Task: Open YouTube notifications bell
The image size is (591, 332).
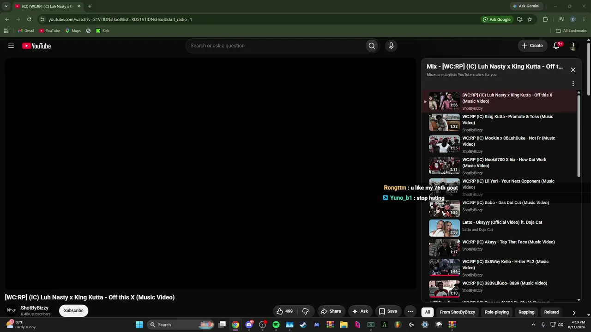Action: click(x=556, y=46)
